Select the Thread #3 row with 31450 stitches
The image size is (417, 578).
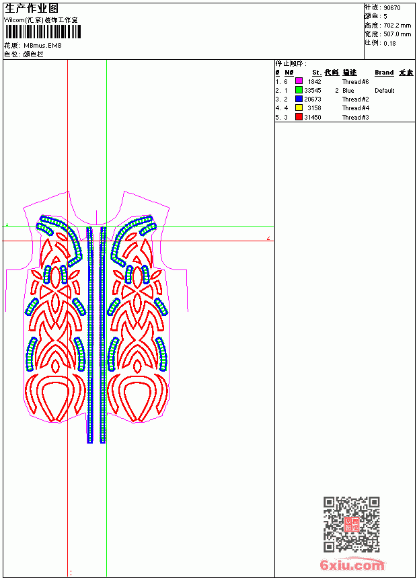click(x=344, y=117)
